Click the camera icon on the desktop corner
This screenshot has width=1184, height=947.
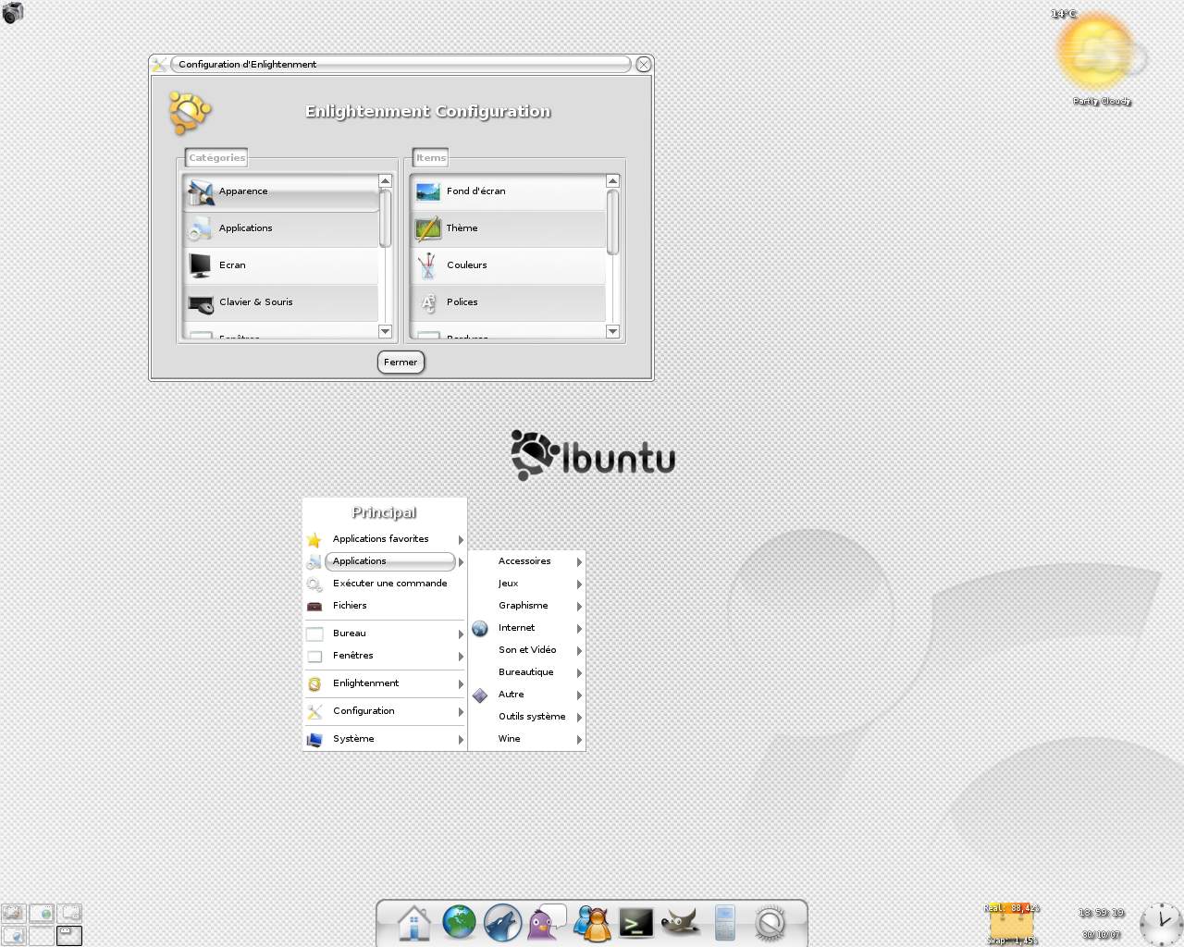pos(13,12)
